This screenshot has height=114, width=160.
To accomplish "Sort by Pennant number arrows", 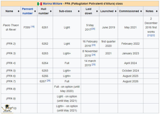I will (35, 11).
